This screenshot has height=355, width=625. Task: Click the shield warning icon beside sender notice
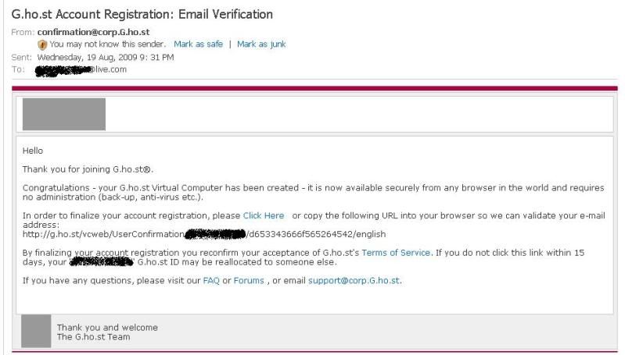(42, 44)
